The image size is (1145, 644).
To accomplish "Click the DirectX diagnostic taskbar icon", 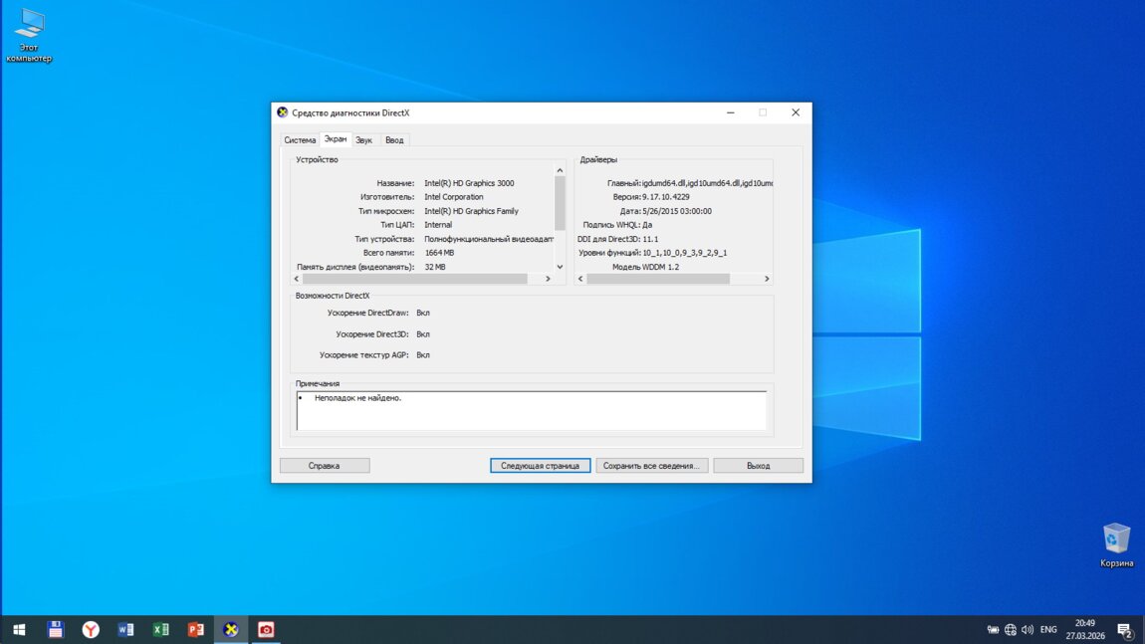I will pyautogui.click(x=231, y=629).
